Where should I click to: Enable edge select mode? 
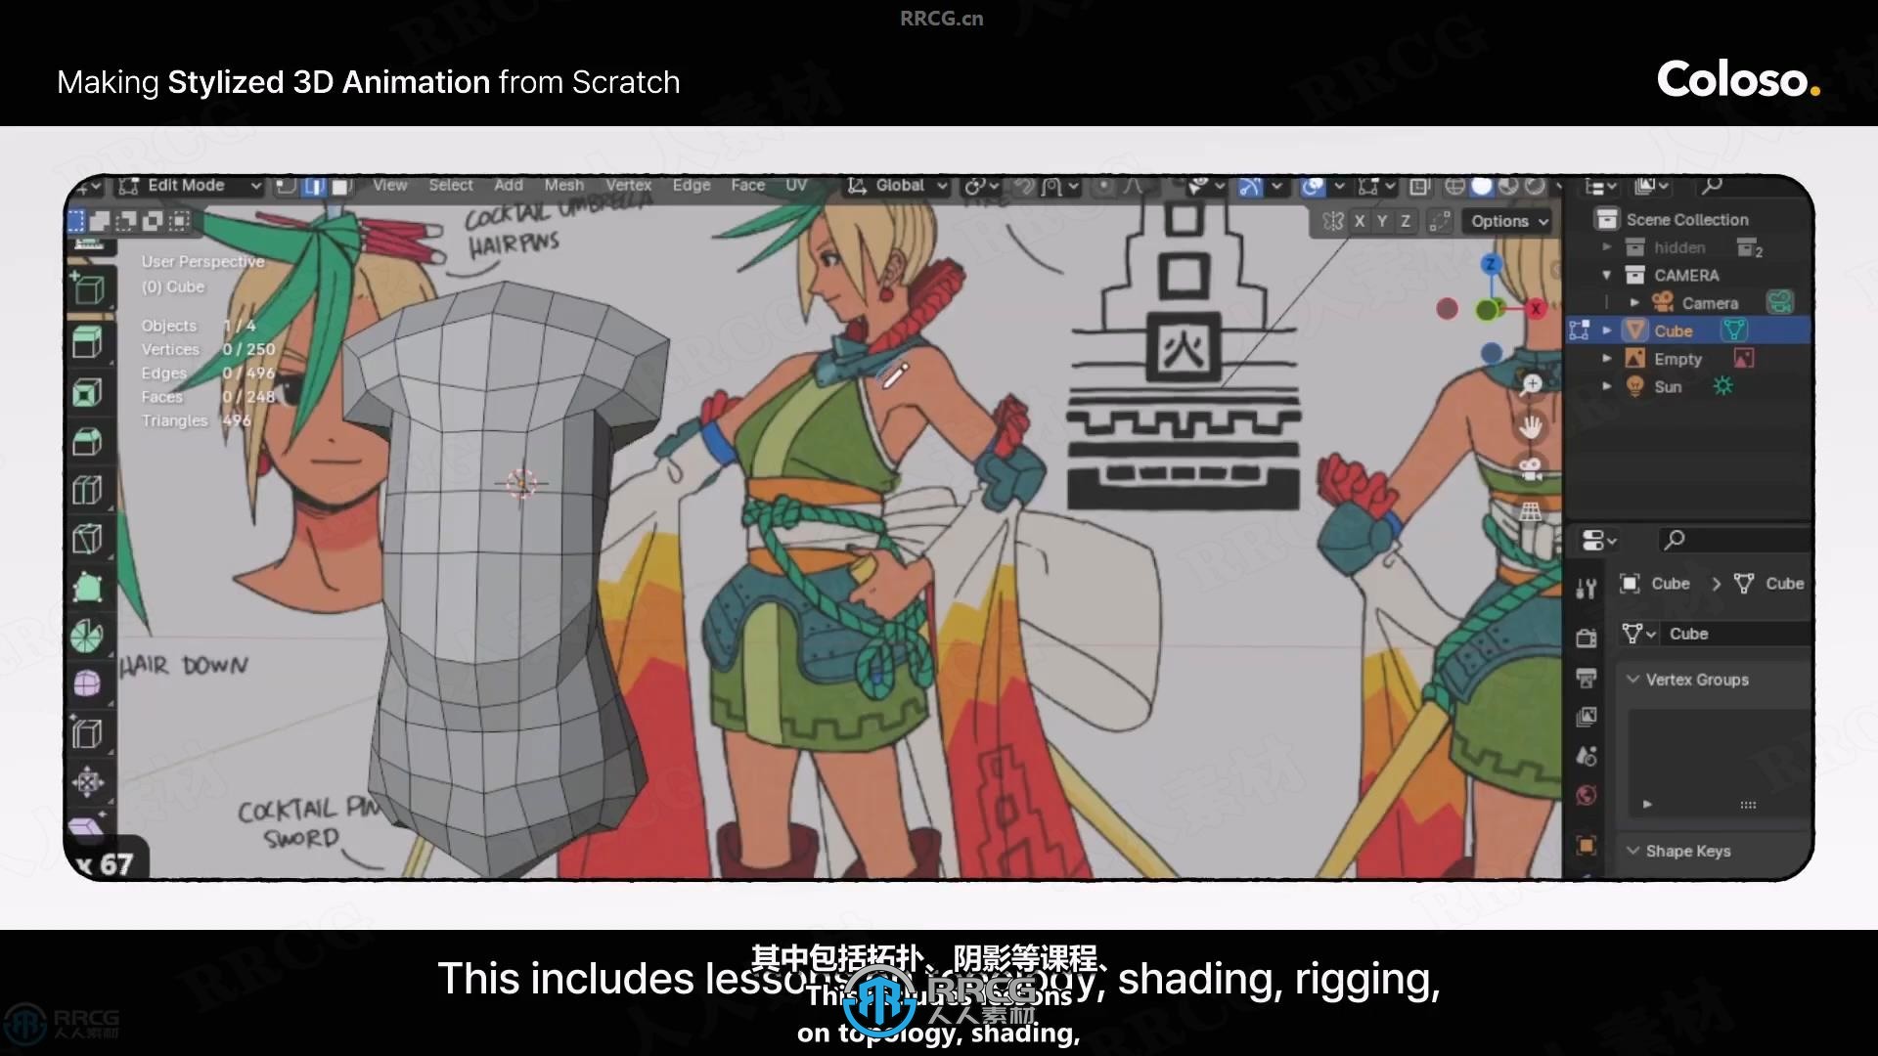click(314, 186)
